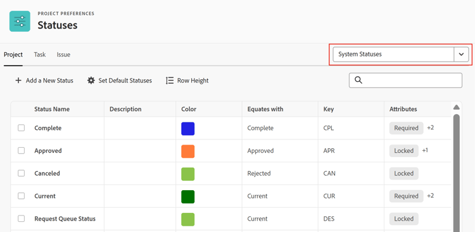Screen dimensions: 475x232
Task: Click the Attributes column header
Action: [403, 109]
